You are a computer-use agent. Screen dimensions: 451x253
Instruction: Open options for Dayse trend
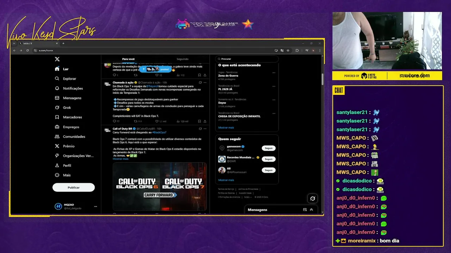coord(274,100)
